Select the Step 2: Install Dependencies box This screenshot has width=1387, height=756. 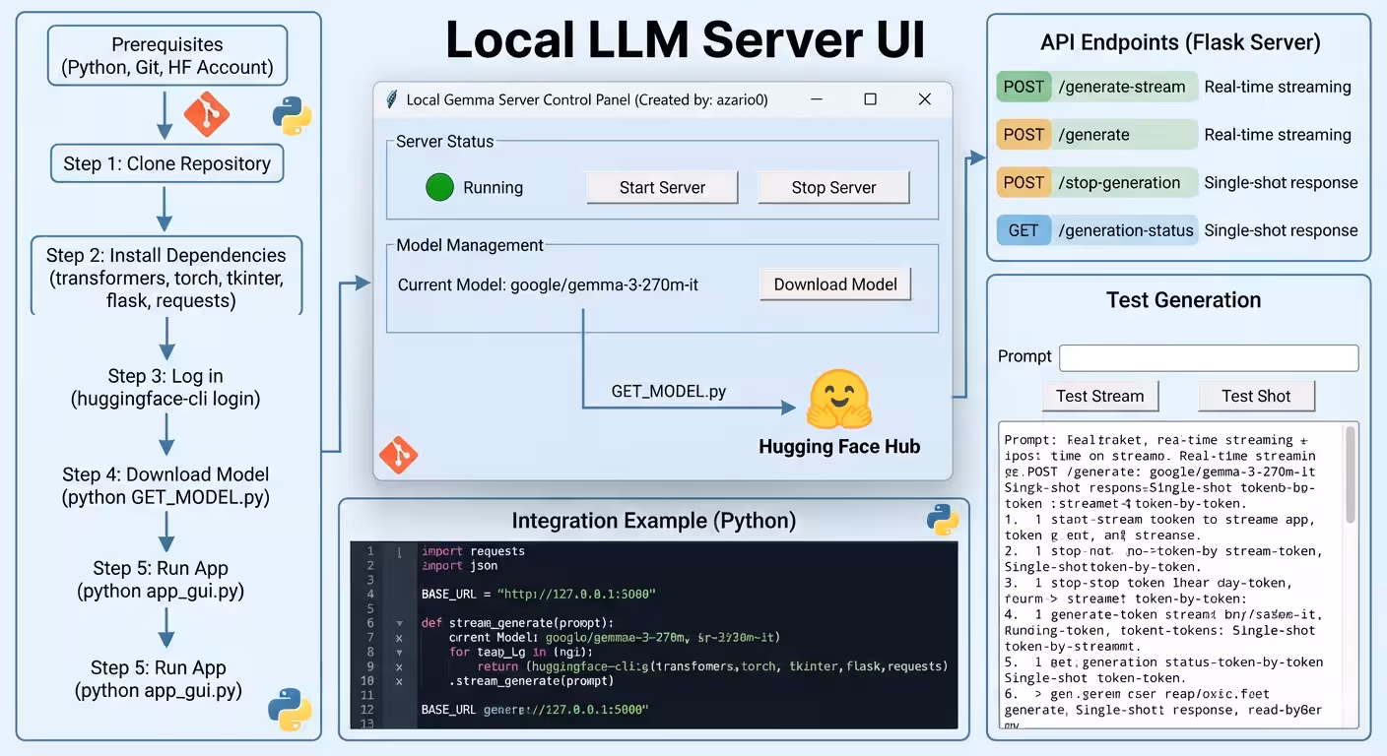click(165, 277)
